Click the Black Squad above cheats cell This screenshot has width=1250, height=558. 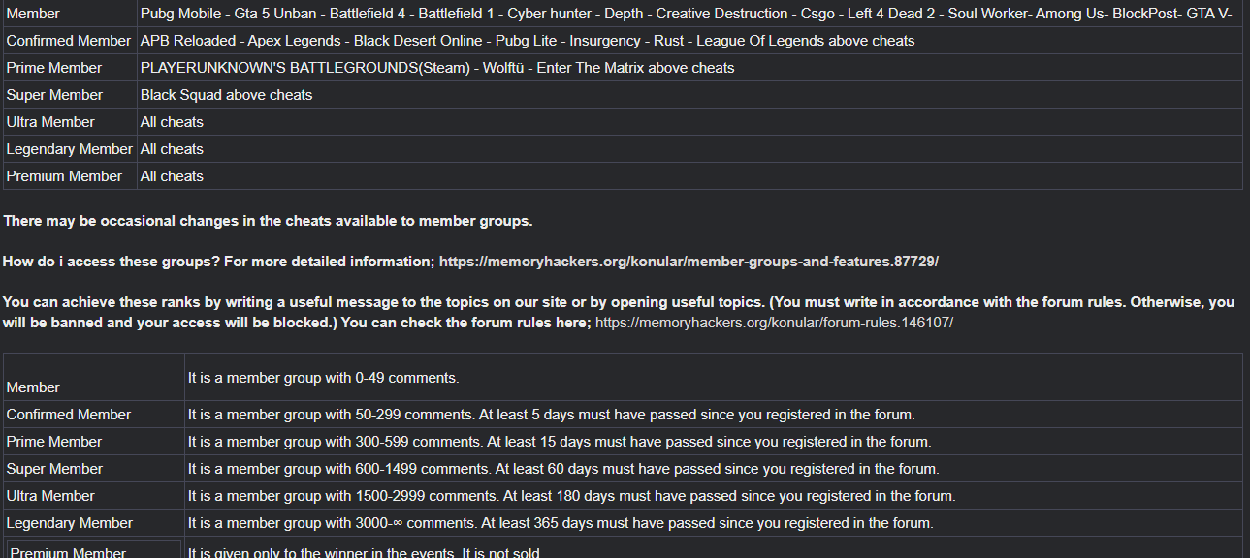689,95
